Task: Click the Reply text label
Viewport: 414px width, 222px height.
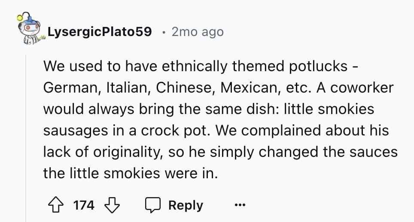Action: point(186,205)
